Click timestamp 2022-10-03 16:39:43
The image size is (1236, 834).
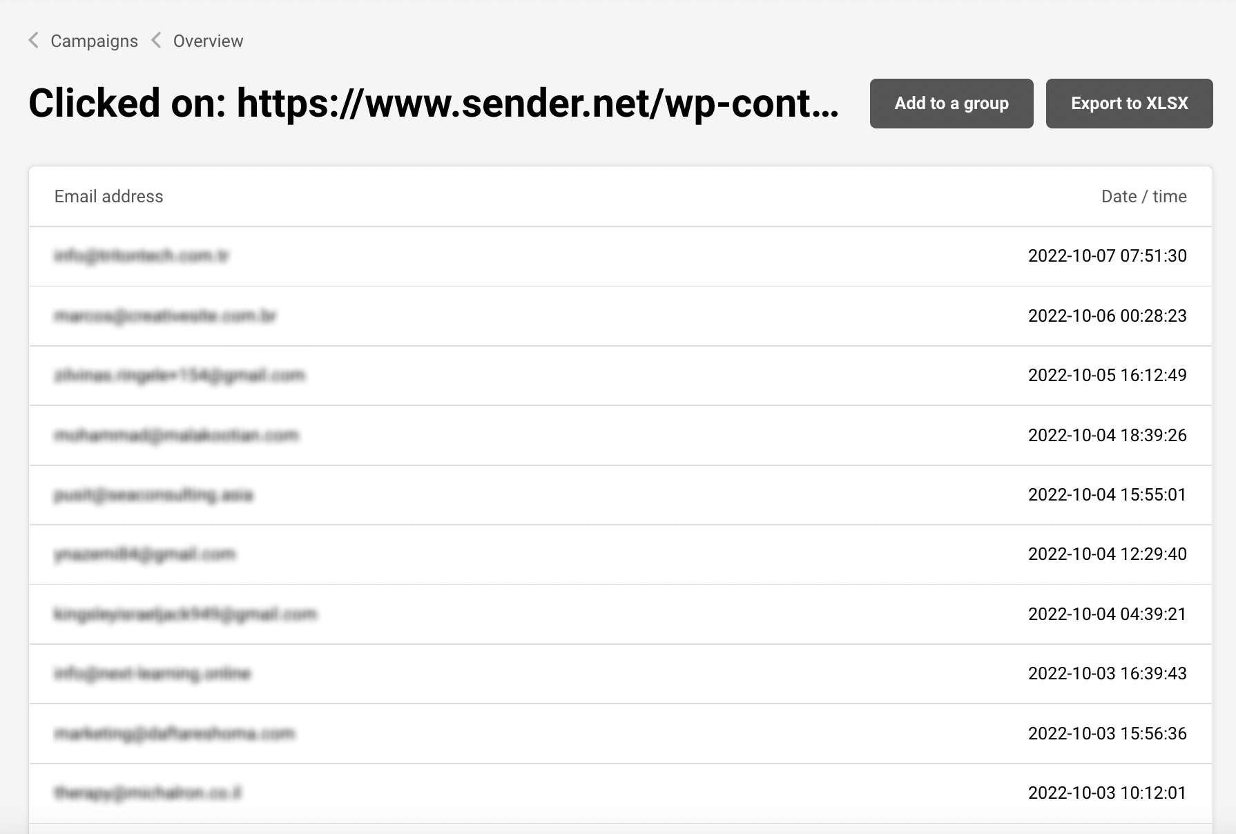coord(1107,674)
